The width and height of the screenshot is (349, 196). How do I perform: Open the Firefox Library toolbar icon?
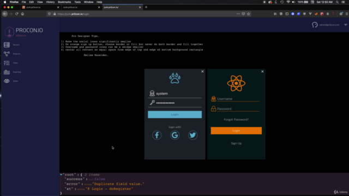point(275,14)
